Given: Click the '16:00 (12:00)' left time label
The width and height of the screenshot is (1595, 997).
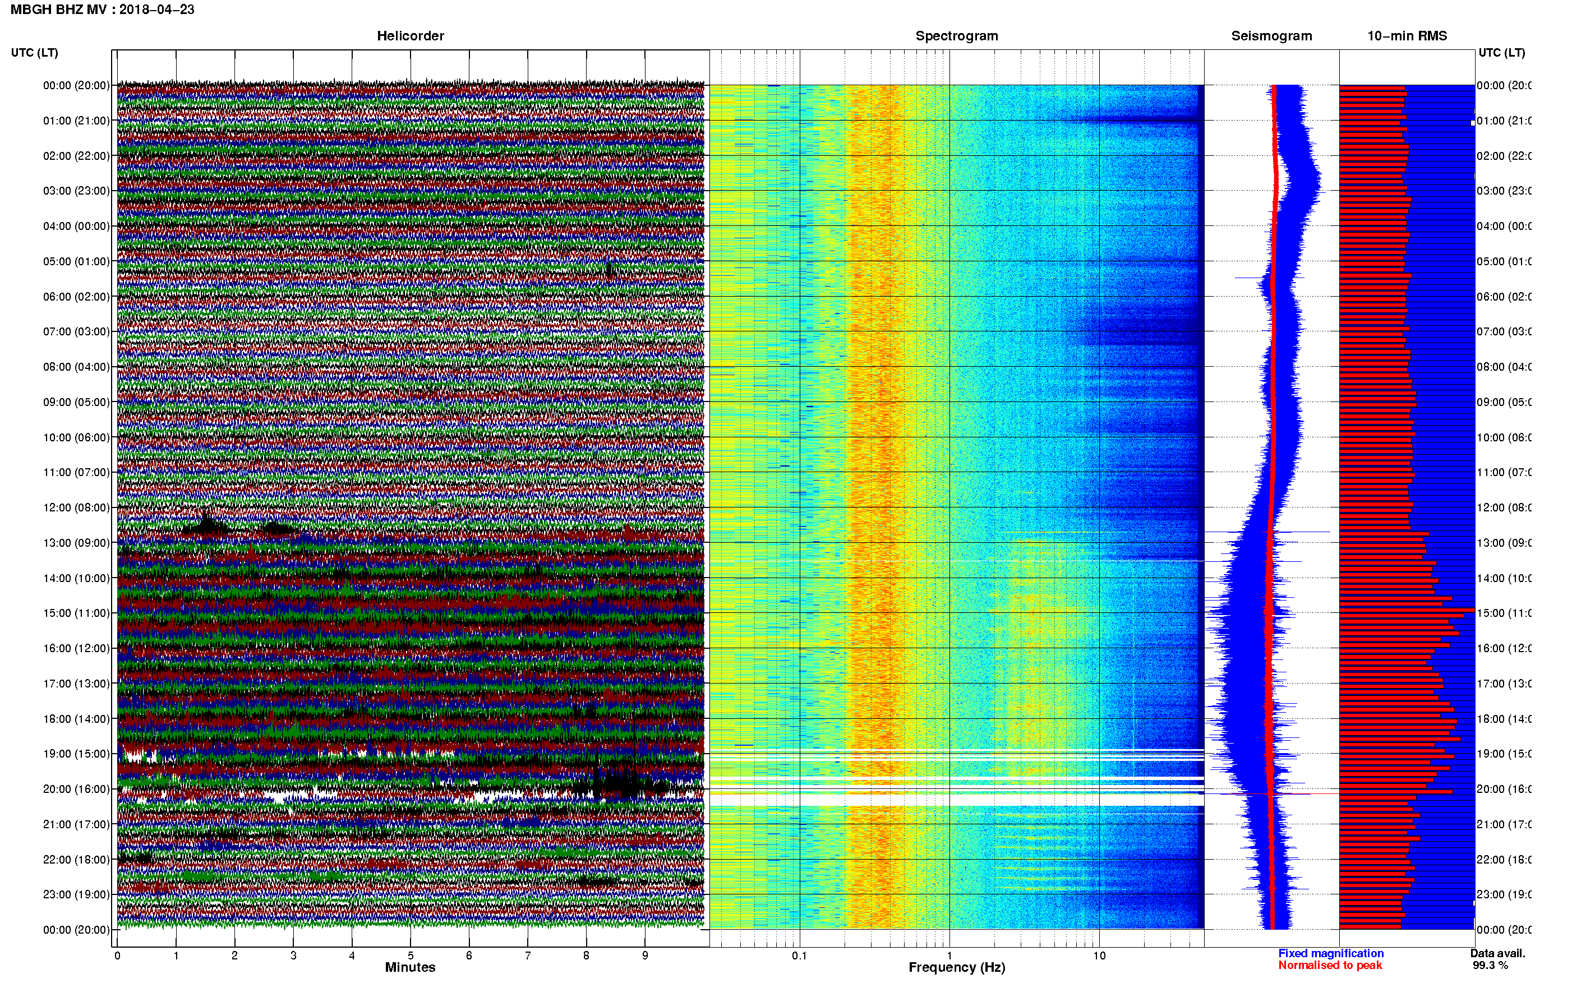Looking at the screenshot, I should click(x=76, y=648).
